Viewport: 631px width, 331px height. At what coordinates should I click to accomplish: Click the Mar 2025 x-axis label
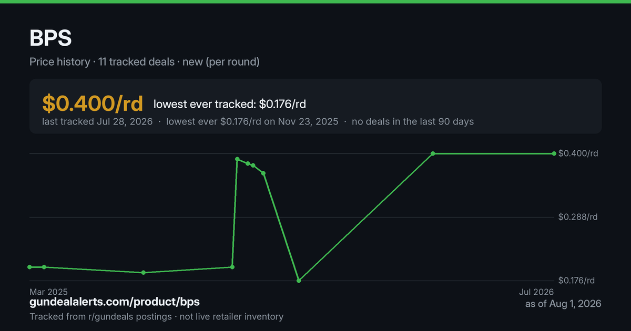pos(48,292)
